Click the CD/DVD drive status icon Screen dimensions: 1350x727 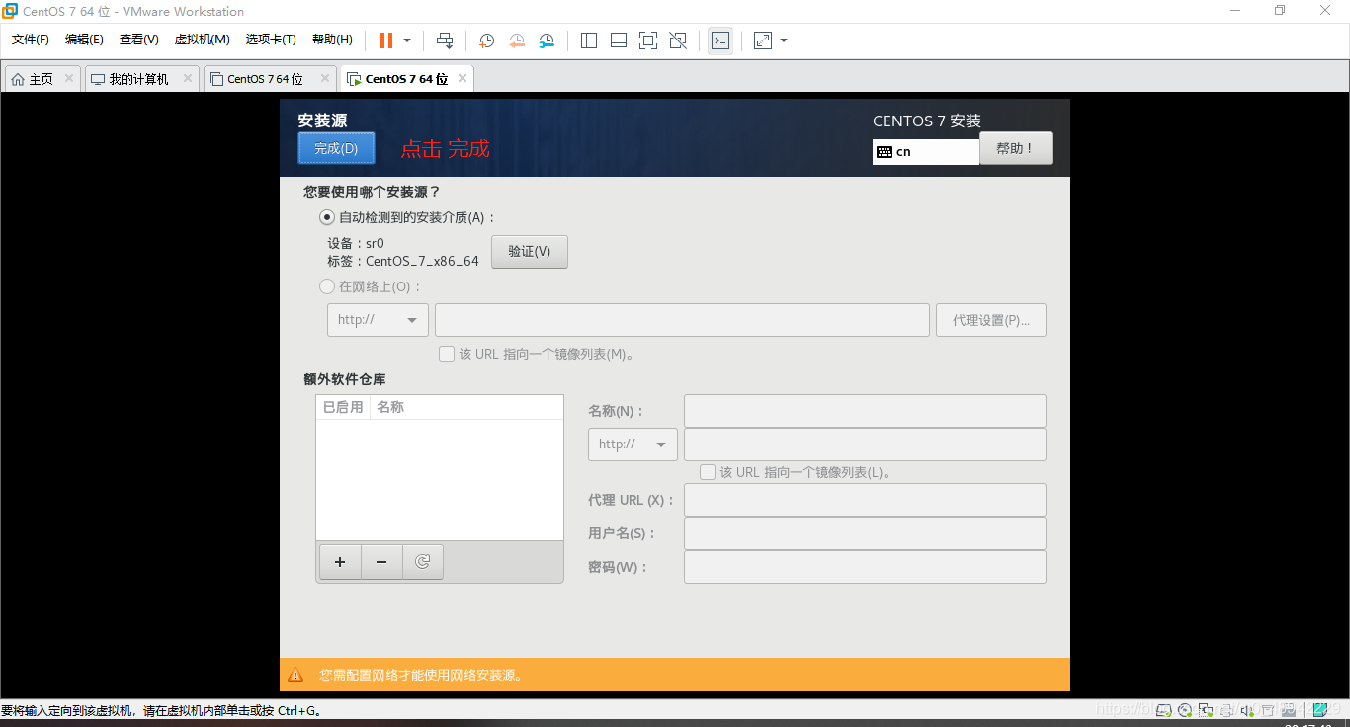pos(1184,709)
